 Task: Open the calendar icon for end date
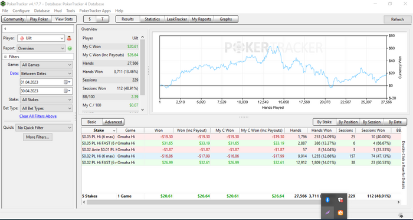[66, 91]
